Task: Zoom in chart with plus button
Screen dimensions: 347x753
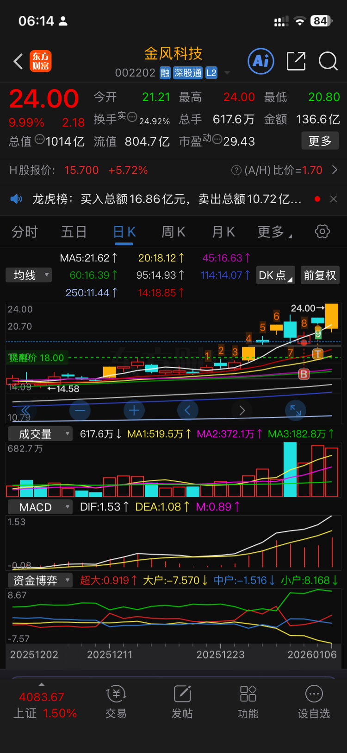Action: click(134, 410)
